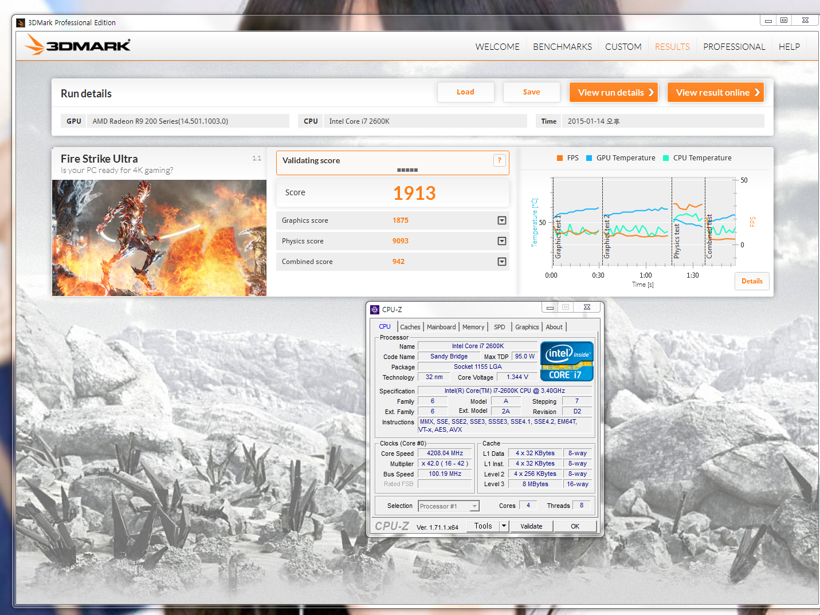Click the Physics score value 9093

(x=401, y=241)
